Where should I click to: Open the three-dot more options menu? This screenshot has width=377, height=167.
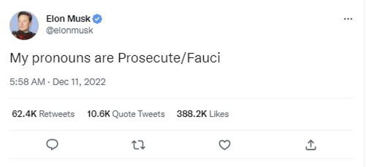[348, 19]
